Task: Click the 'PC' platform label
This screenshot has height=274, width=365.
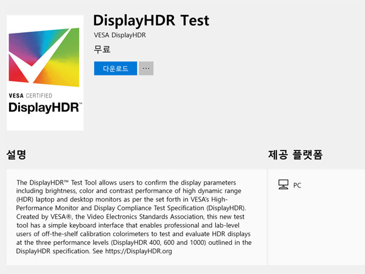Action: 297,186
